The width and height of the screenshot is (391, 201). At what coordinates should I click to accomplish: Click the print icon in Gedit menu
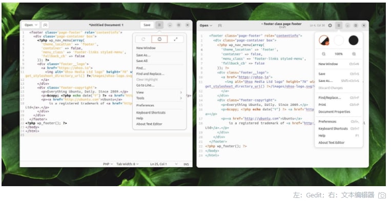159,39
